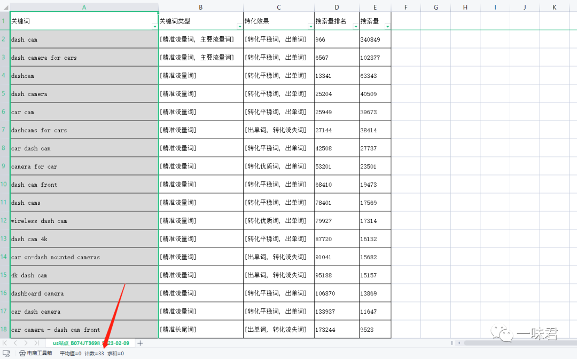The height and width of the screenshot is (359, 577).
Task: Open the 搜索量排名 column filter dropdown
Action: [355, 27]
